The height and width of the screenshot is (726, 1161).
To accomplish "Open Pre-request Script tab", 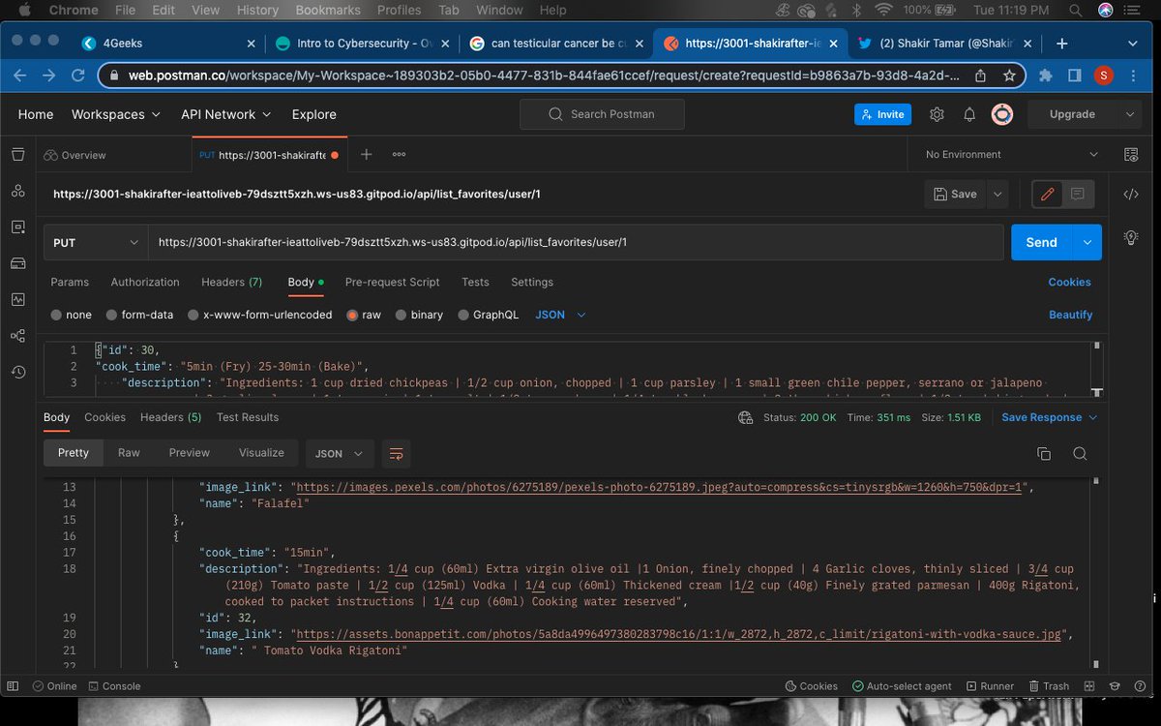I will click(x=392, y=282).
